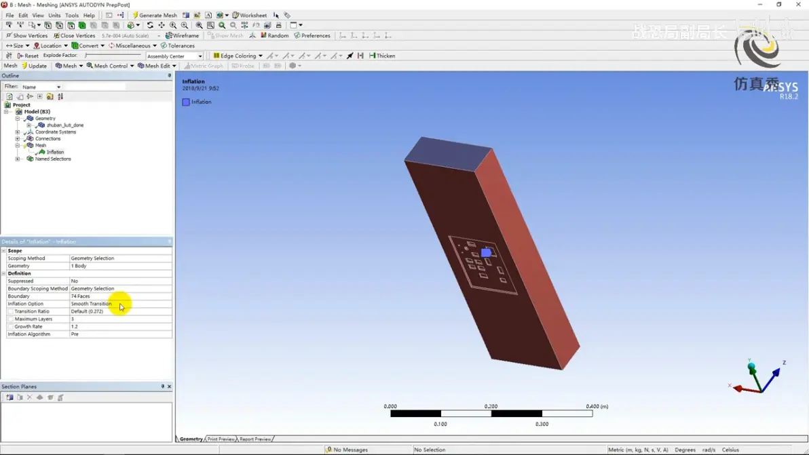Adjust the Explode Factor slider
809x455 pixels.
(x=113, y=55)
